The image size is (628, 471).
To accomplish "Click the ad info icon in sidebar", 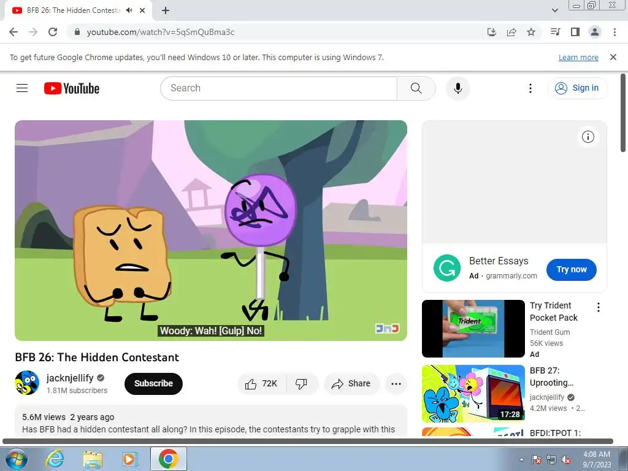I will [588, 137].
